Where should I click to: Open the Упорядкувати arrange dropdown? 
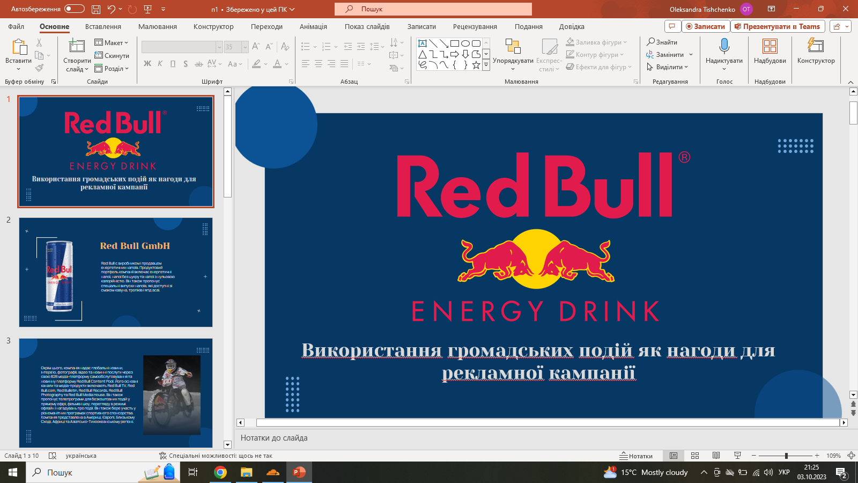tap(513, 55)
